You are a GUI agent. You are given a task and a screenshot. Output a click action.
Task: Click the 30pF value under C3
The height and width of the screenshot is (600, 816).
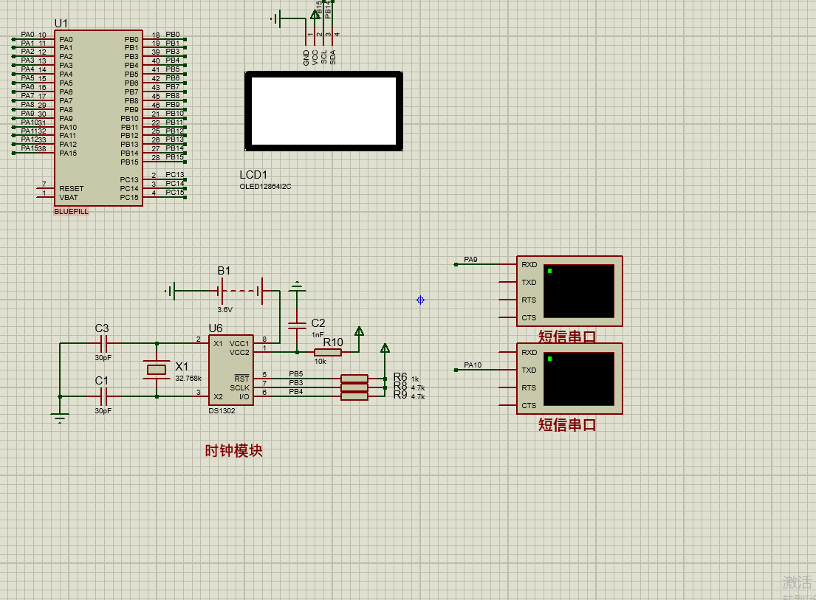coord(103,358)
